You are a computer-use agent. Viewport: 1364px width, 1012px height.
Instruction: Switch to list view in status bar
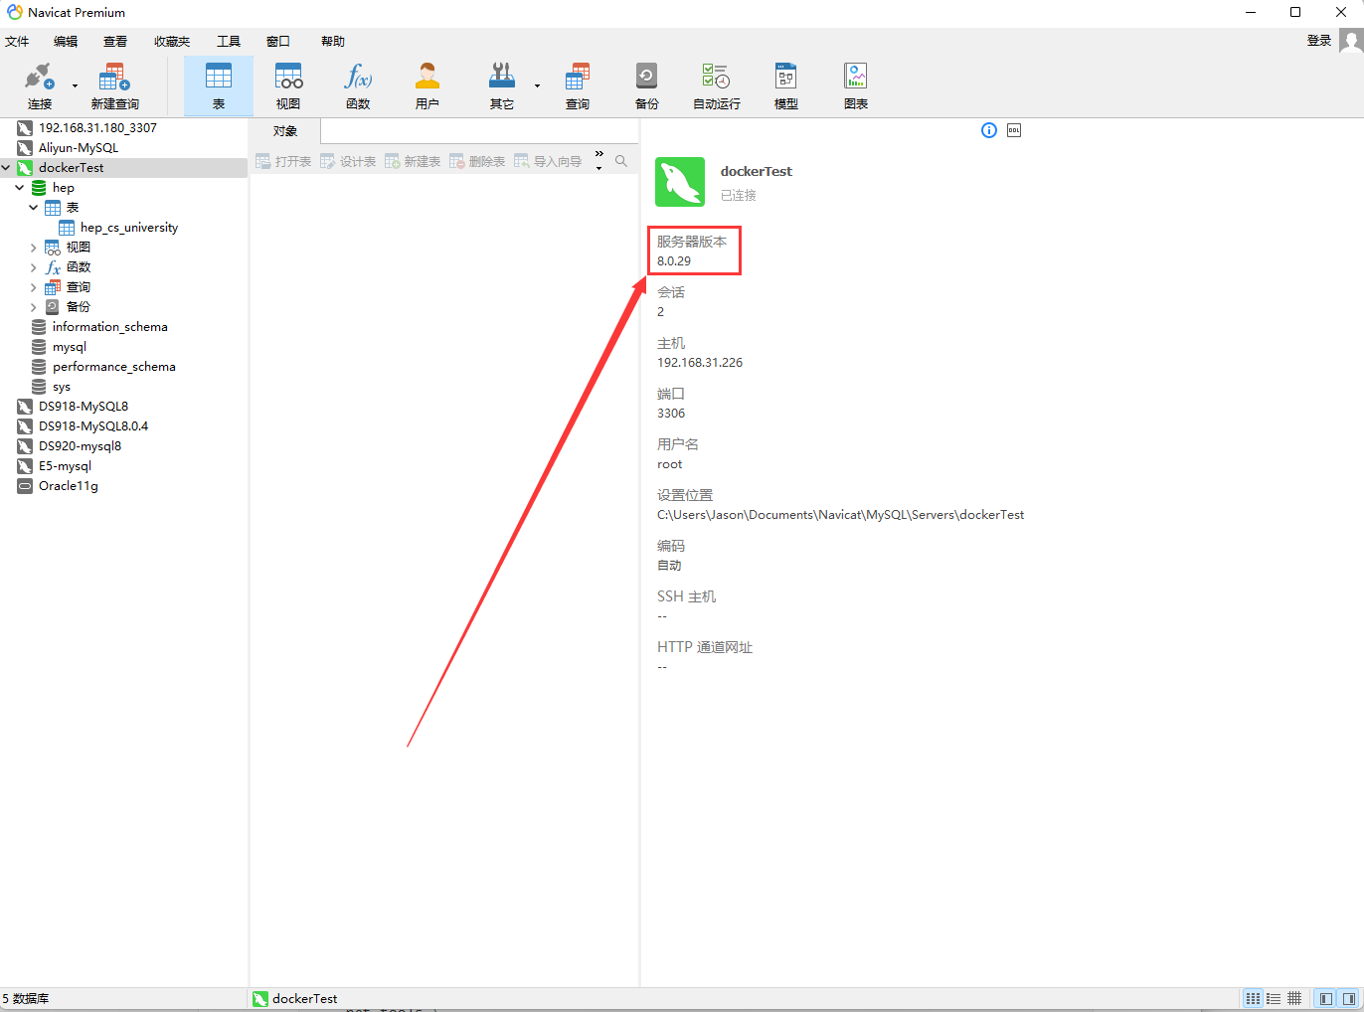(x=1274, y=998)
